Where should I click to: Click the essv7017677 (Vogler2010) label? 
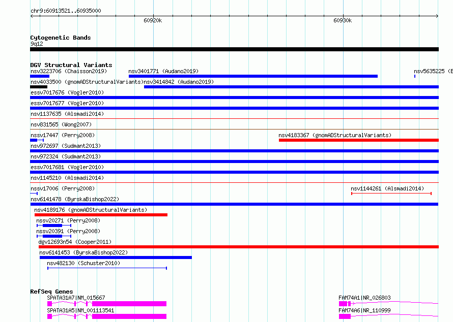67,103
